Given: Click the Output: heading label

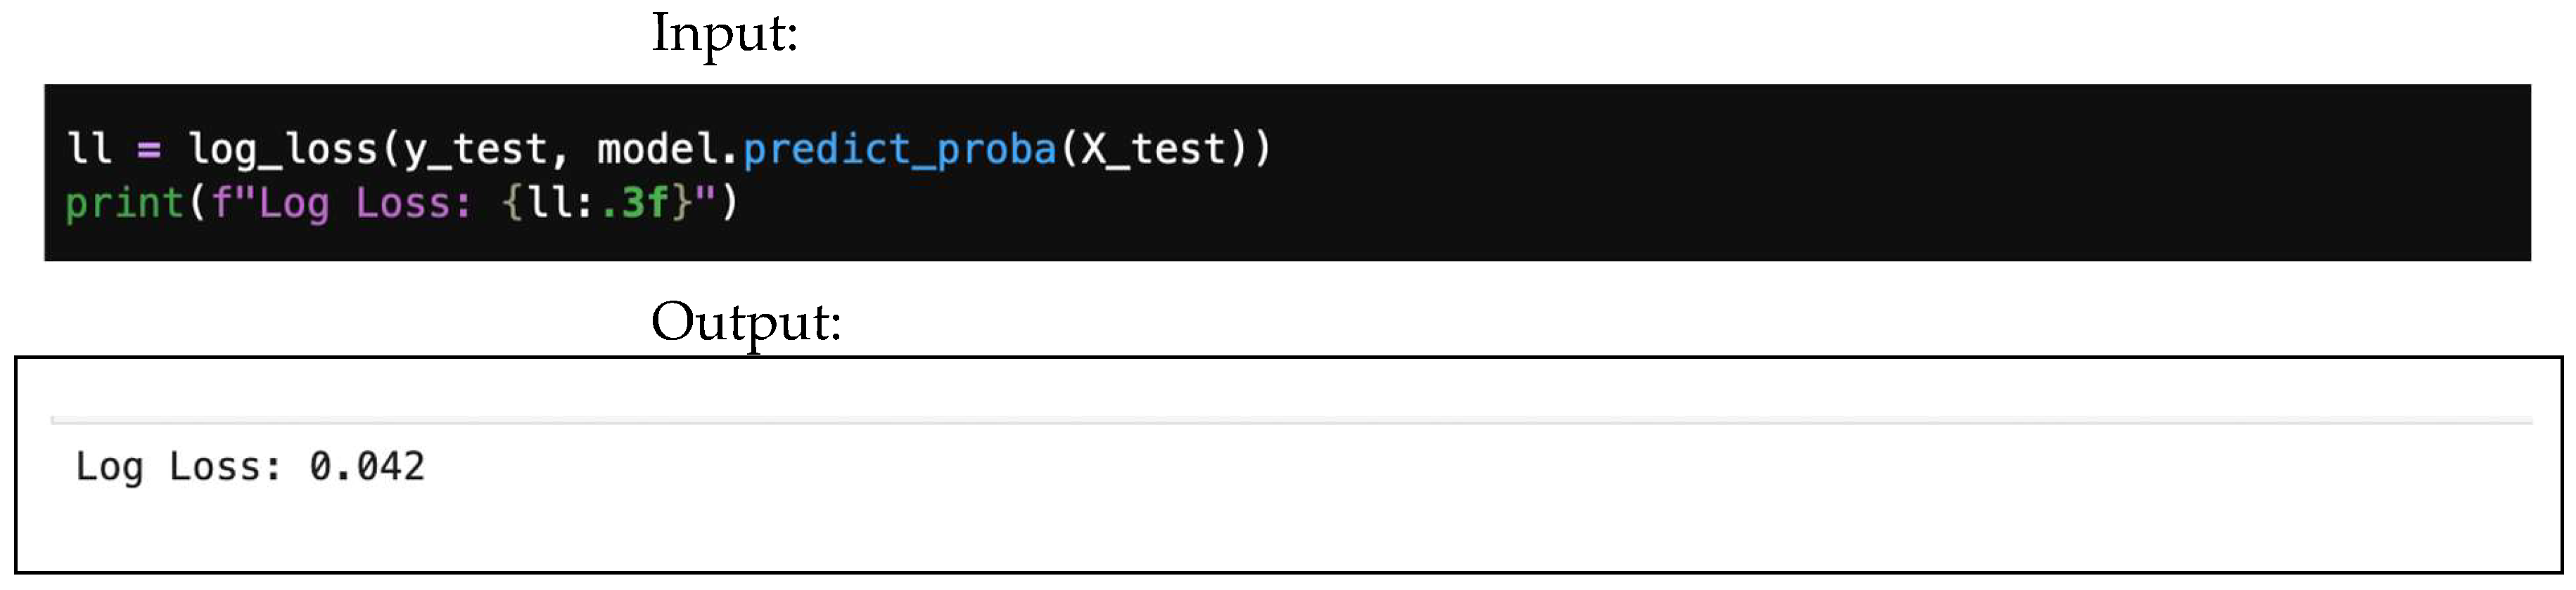Looking at the screenshot, I should [x=745, y=322].
